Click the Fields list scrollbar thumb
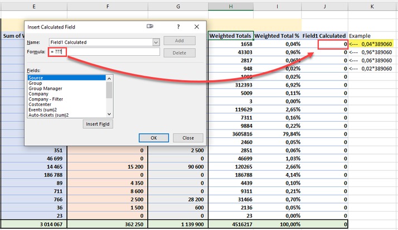The width and height of the screenshot is (398, 230). coord(109,90)
